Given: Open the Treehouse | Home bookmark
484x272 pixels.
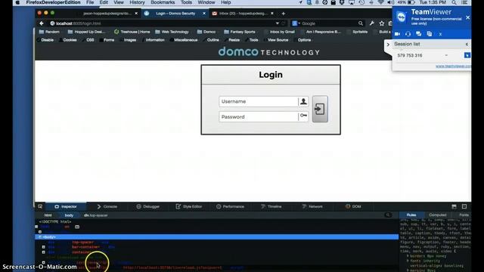Looking at the screenshot, I should (x=132, y=32).
